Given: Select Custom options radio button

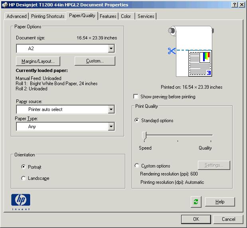Looking at the screenshot, I should pos(137,166).
